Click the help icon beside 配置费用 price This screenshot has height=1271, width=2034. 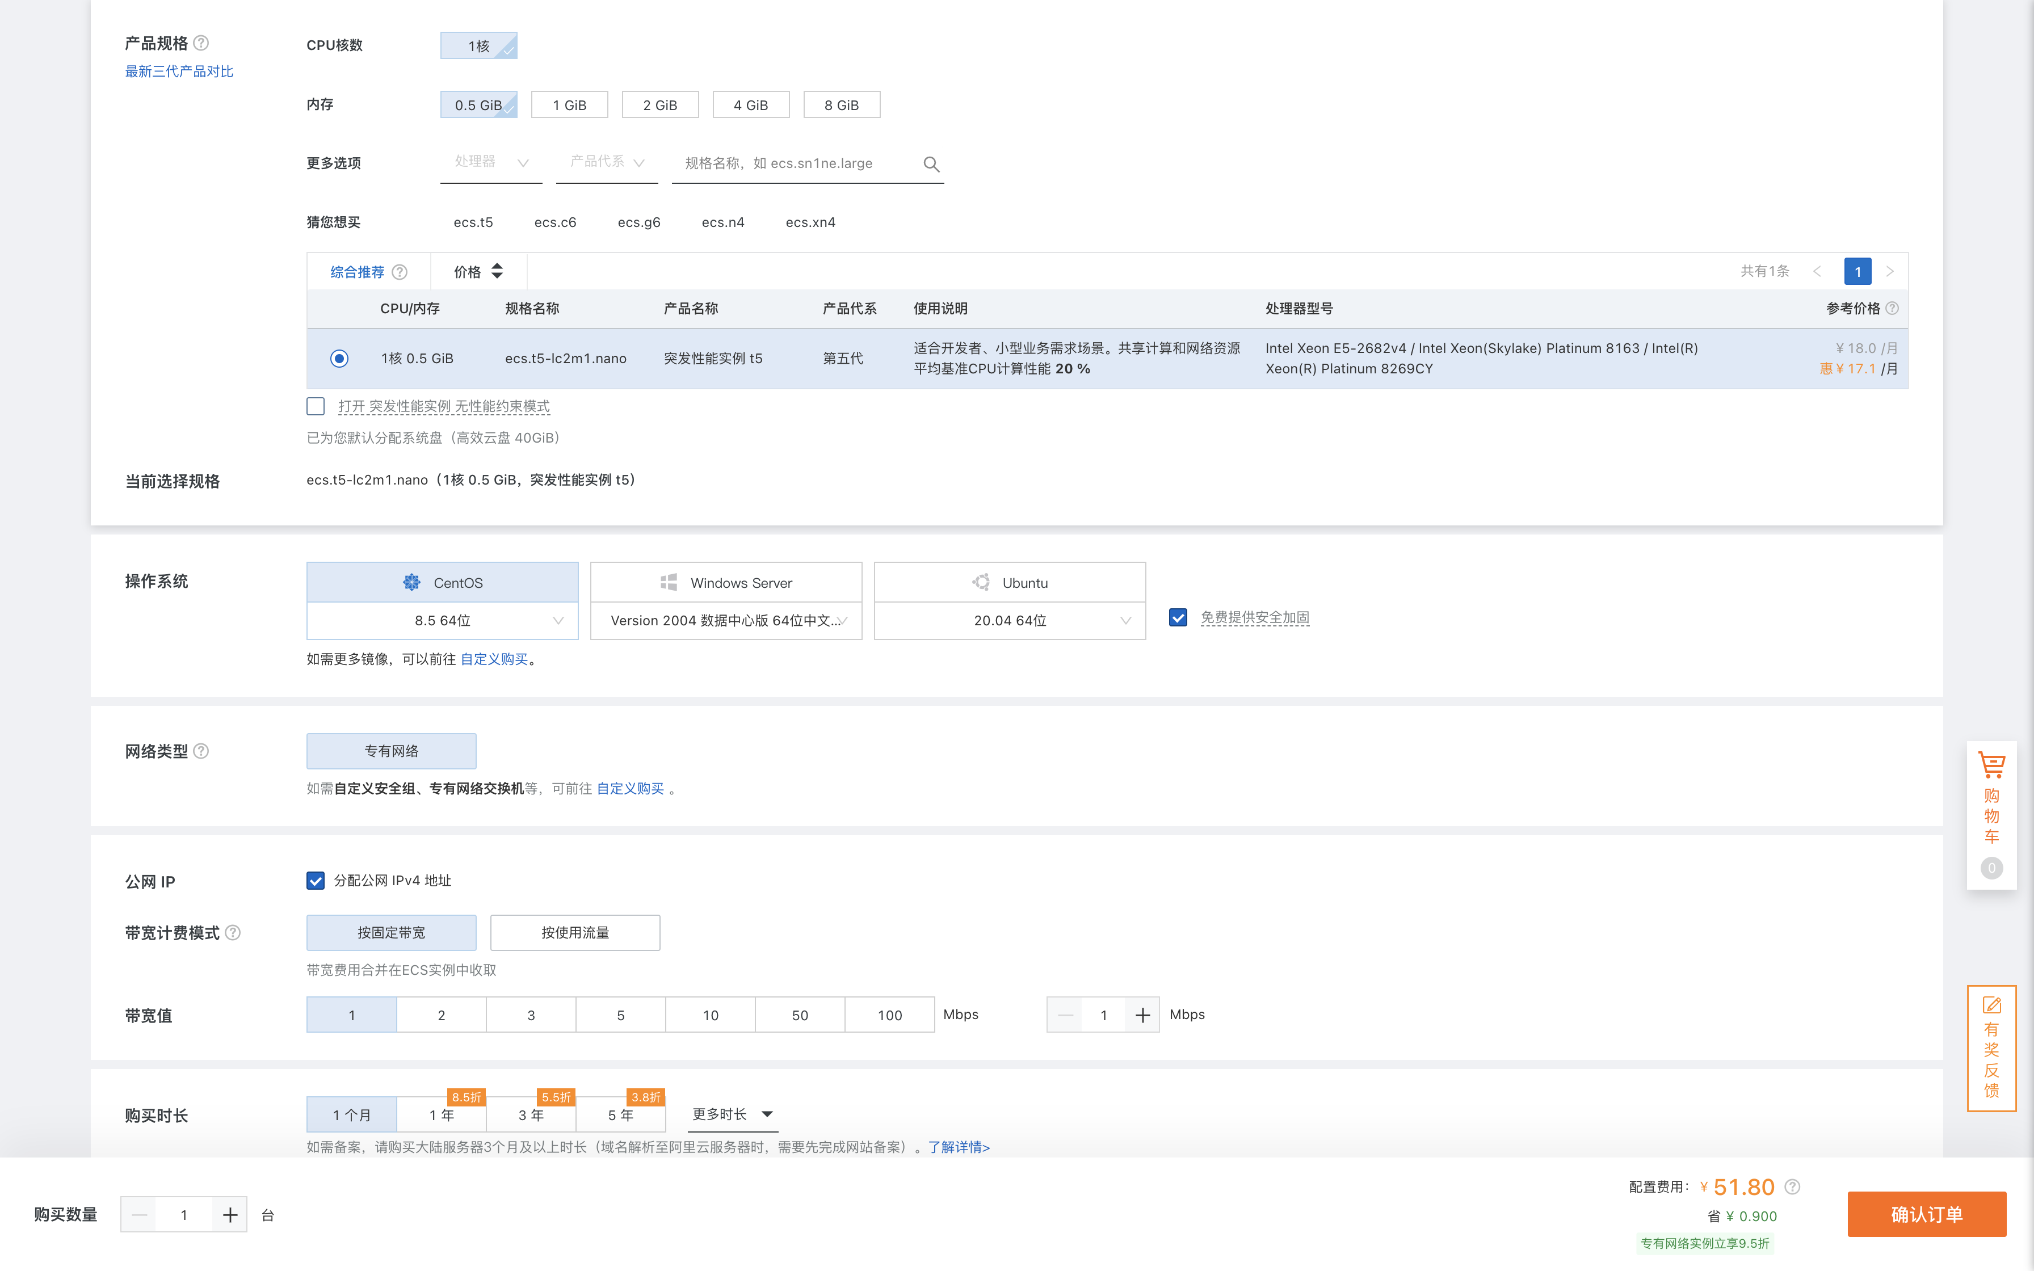click(1793, 1186)
